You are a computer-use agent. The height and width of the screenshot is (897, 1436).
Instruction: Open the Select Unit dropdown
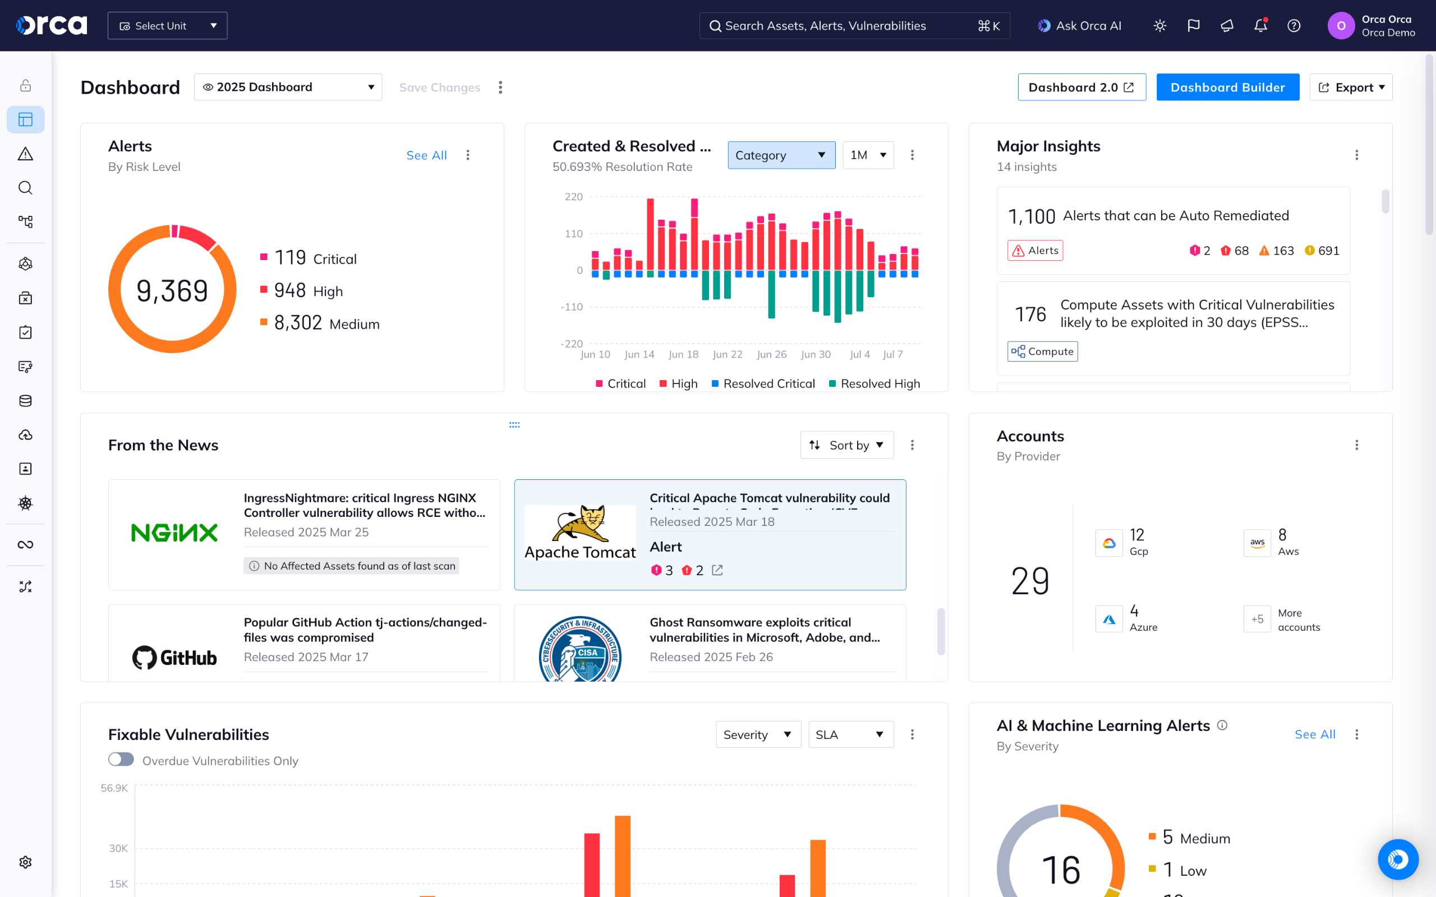167,26
